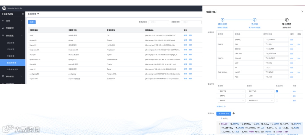Click plus icon next to 新增一行
Image resolution: width=305 pixels, height=135 pixels.
point(225,106)
